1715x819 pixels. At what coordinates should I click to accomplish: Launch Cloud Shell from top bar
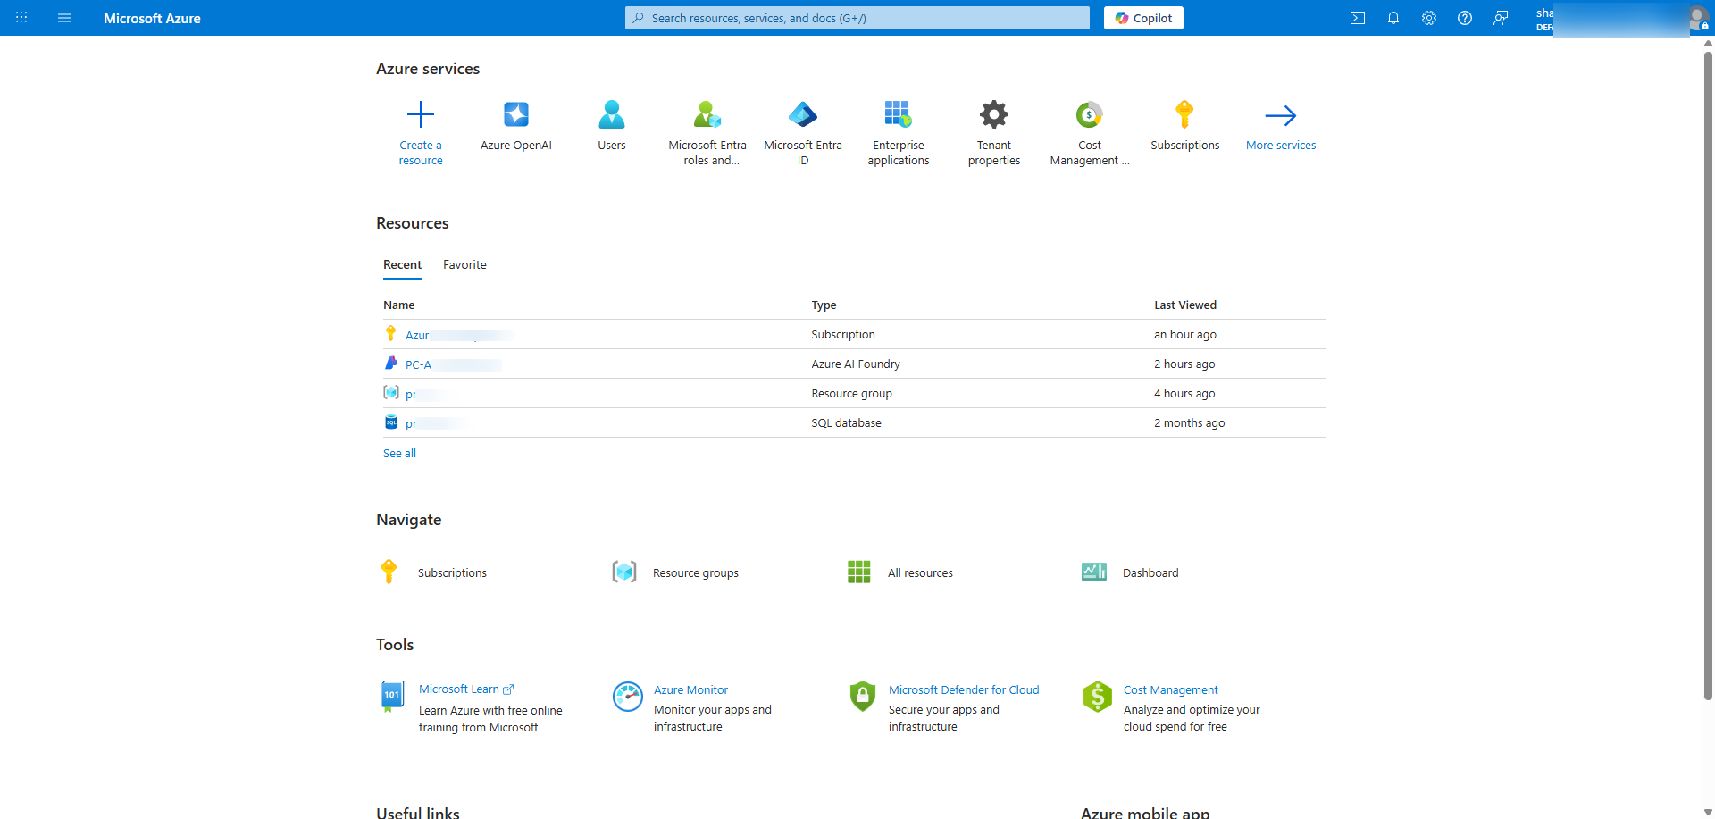coord(1357,18)
